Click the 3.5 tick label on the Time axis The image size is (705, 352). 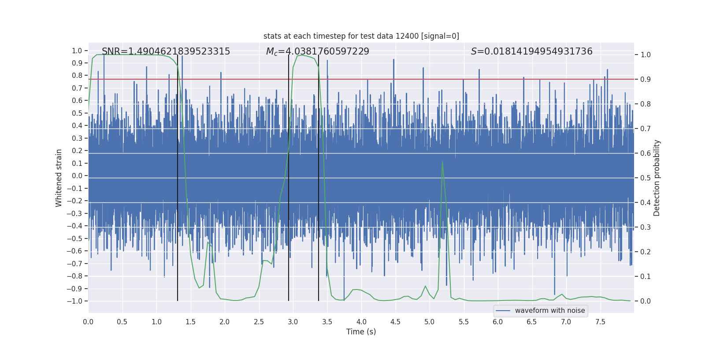(x=327, y=322)
